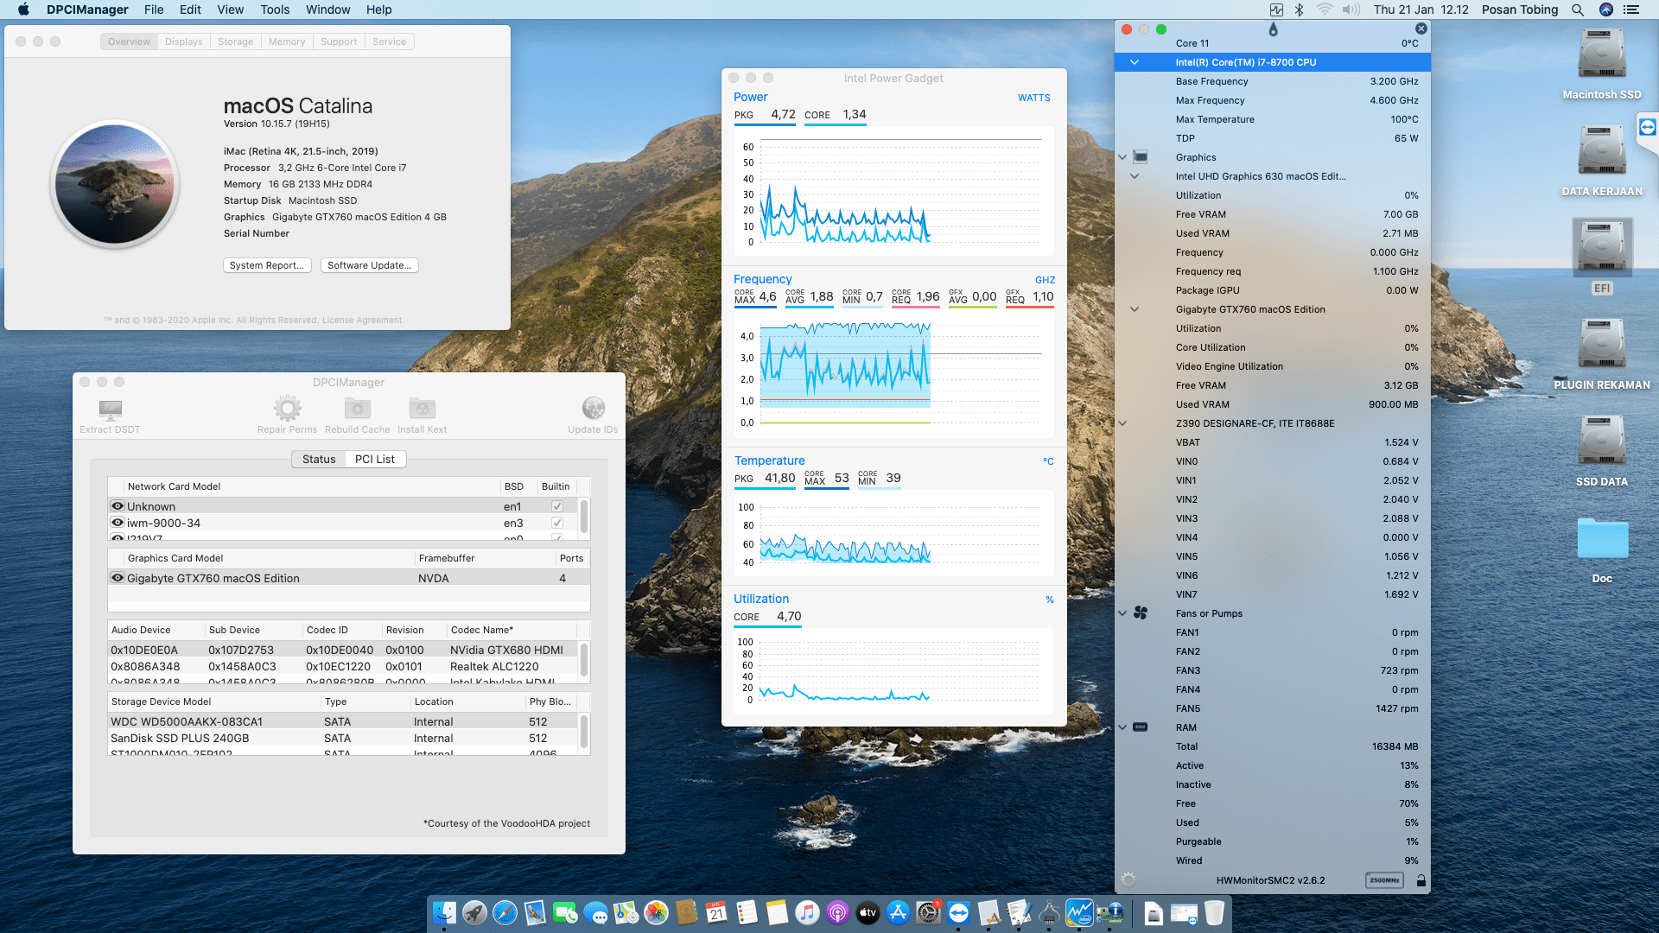Screen dimensions: 1659x933
Task: Select the EFI volume on desktop
Action: tap(1602, 248)
